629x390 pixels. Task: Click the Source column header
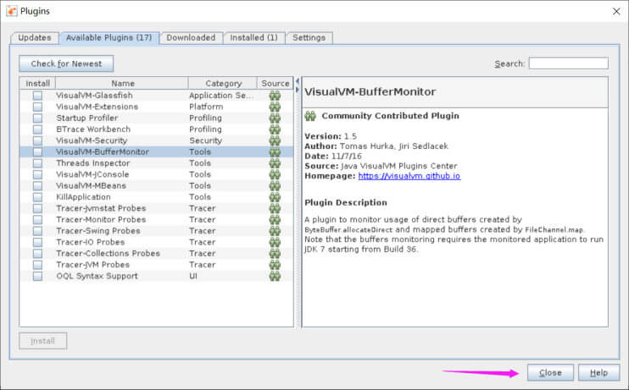[276, 83]
